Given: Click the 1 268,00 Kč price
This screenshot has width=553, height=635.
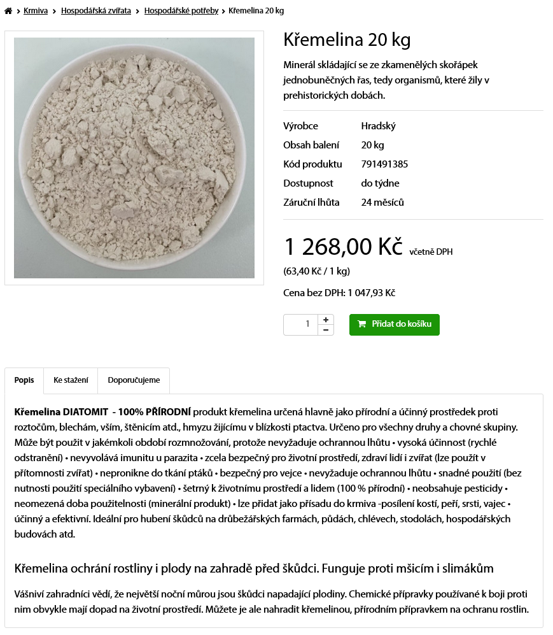Looking at the screenshot, I should [343, 246].
